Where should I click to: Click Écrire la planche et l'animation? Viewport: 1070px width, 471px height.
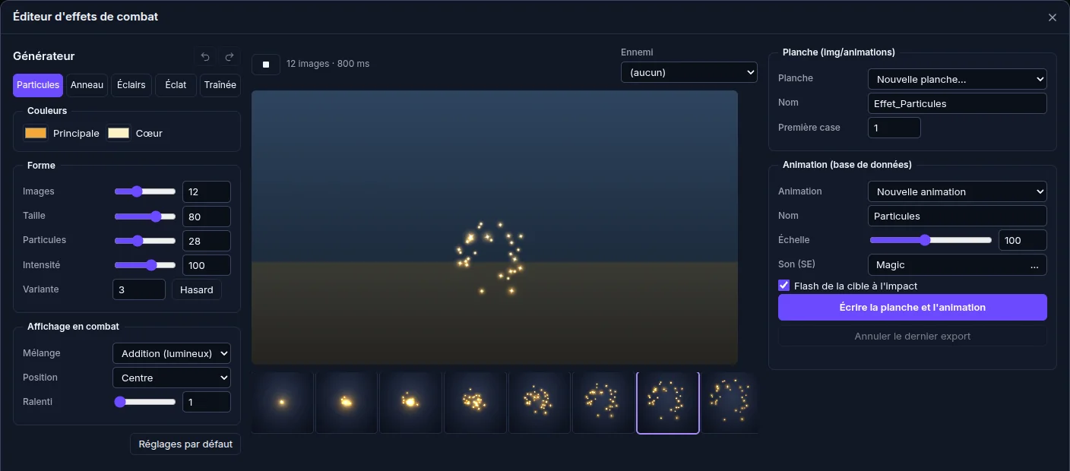click(x=913, y=308)
